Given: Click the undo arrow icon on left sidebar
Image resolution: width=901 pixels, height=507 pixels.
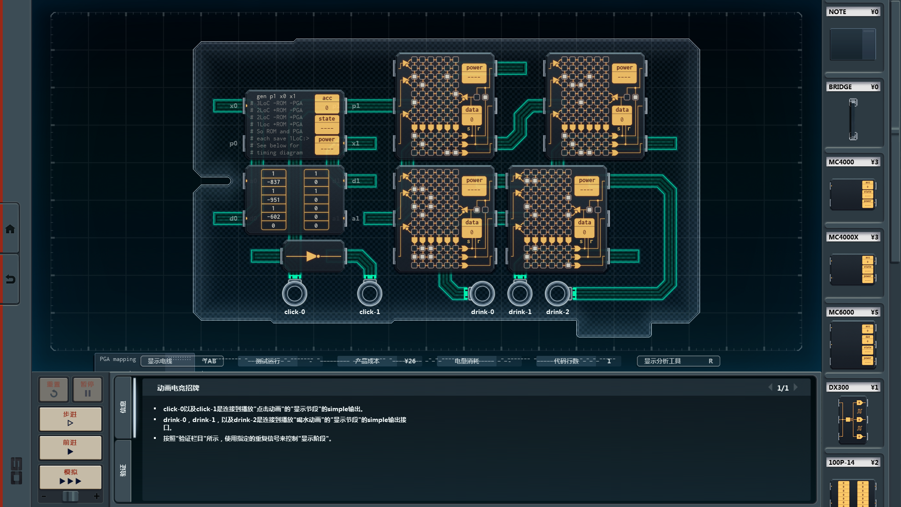Looking at the screenshot, I should 10,279.
